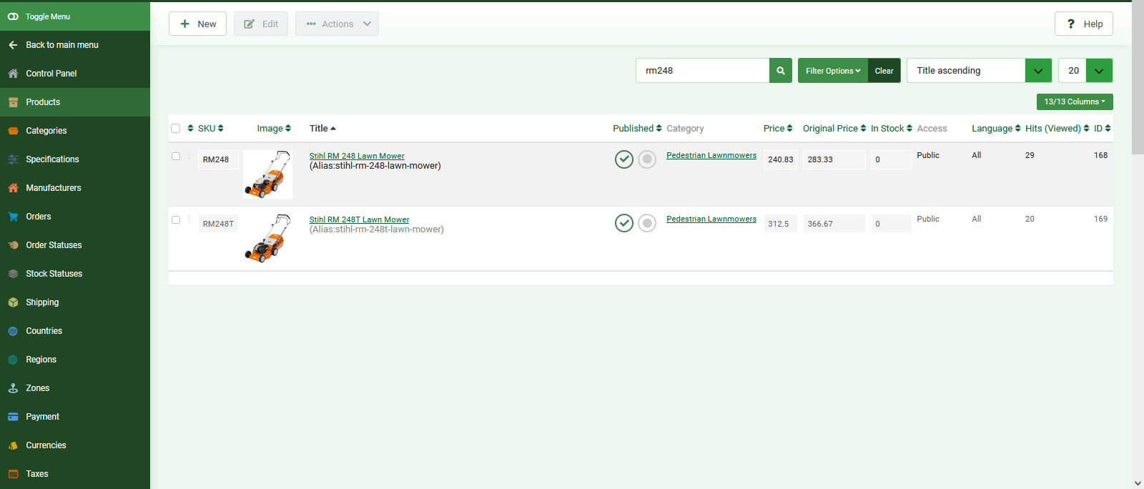Click the Manufacturers icon in sidebar
The width and height of the screenshot is (1144, 489).
pyautogui.click(x=13, y=188)
